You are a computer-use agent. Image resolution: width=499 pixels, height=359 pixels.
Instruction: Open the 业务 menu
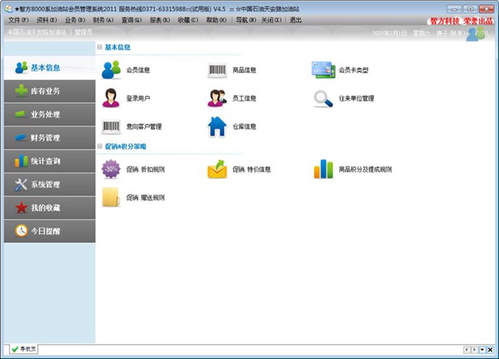(x=75, y=20)
